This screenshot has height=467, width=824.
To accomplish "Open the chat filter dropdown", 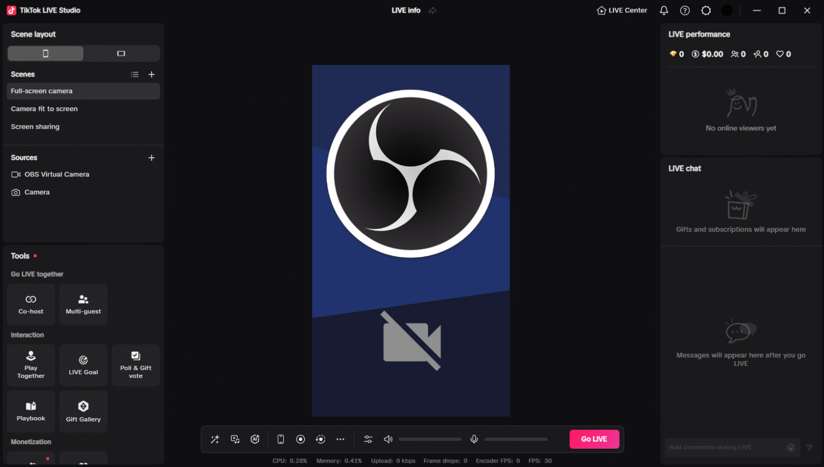I will pos(810,447).
